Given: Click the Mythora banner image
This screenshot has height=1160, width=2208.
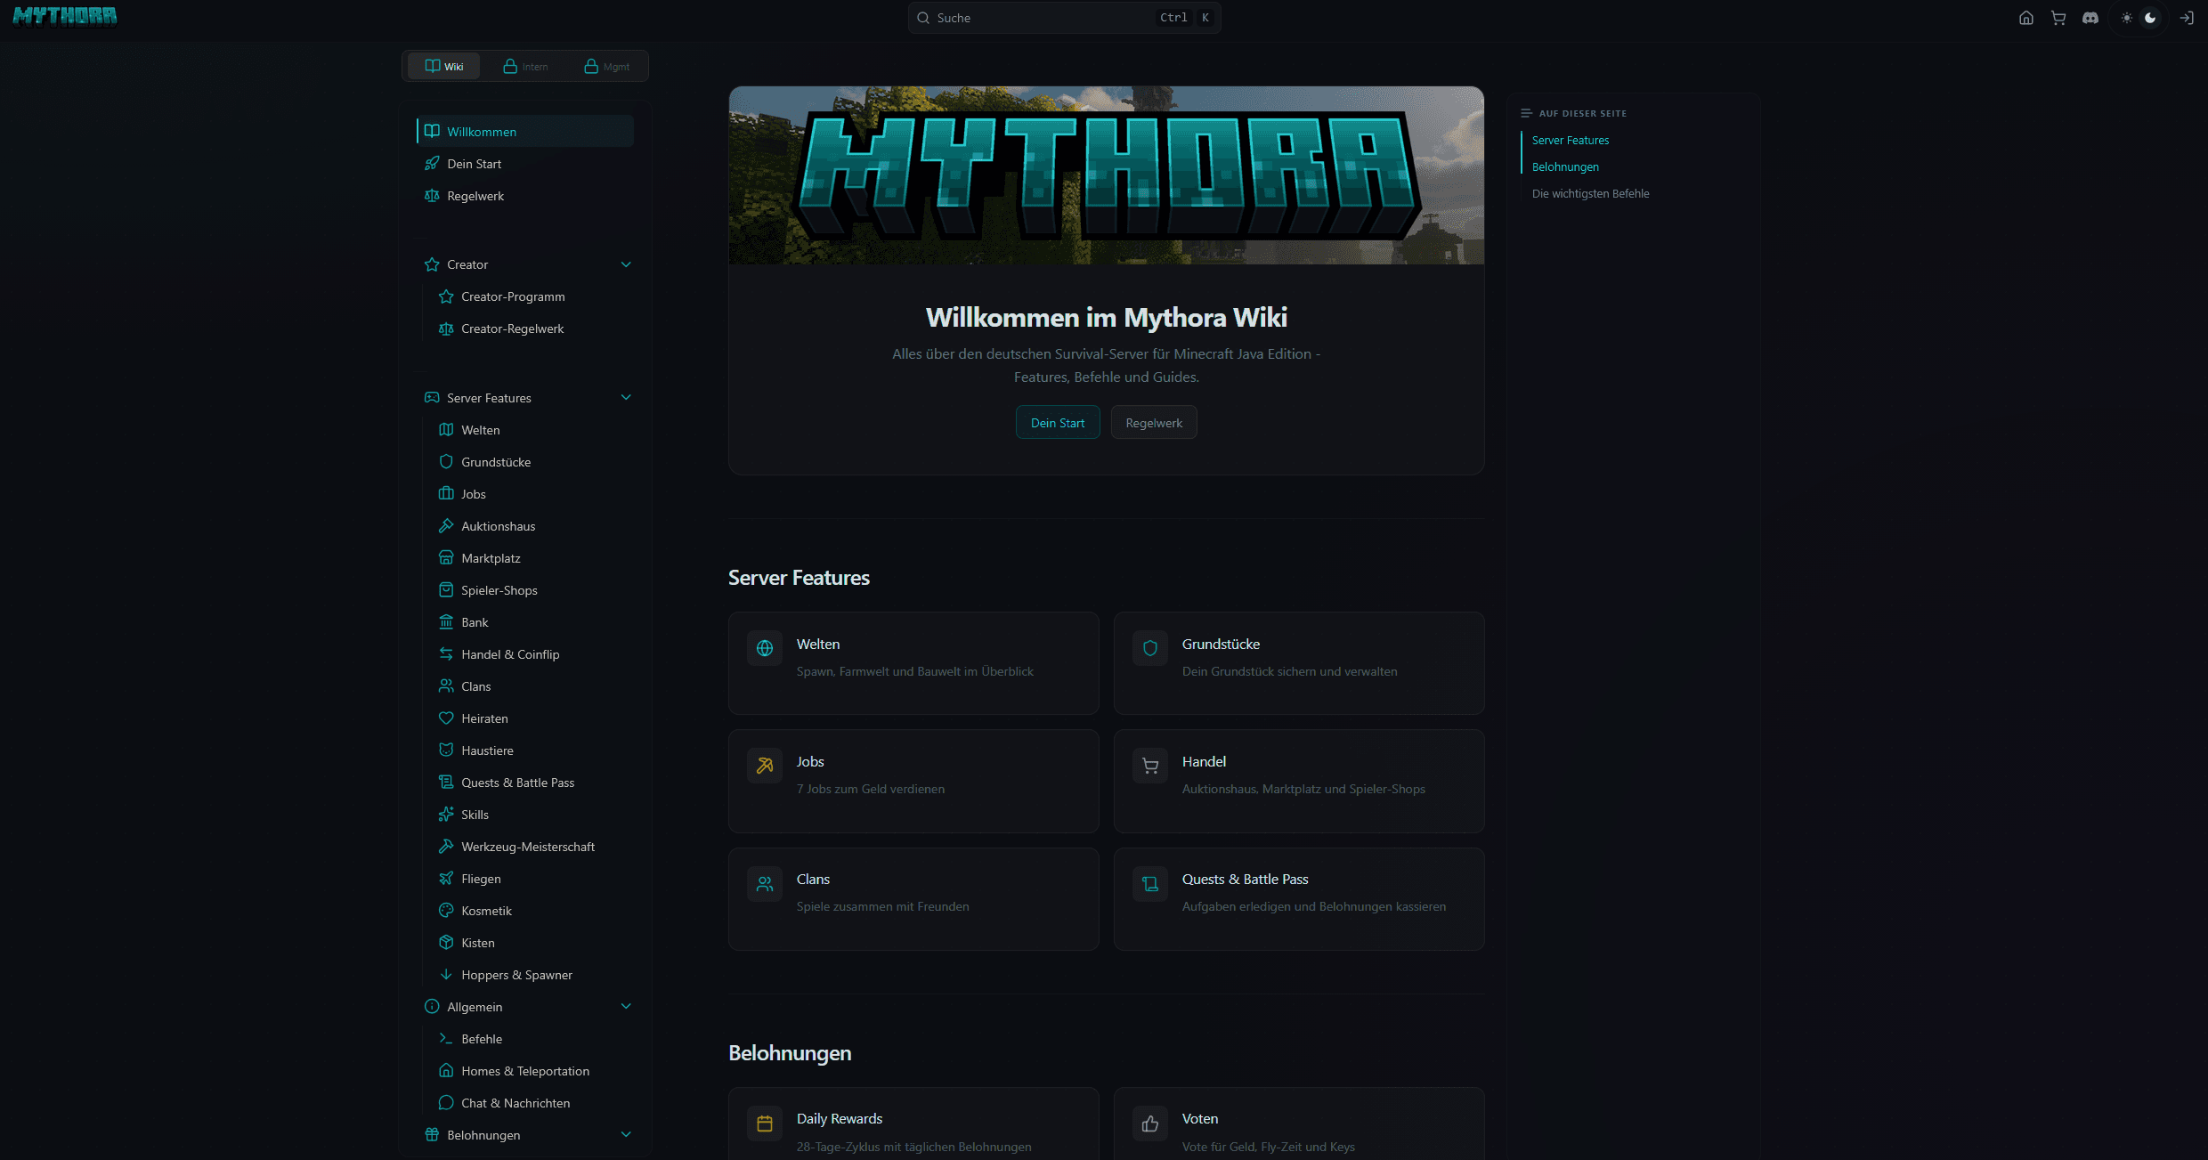Looking at the screenshot, I should pos(1106,175).
